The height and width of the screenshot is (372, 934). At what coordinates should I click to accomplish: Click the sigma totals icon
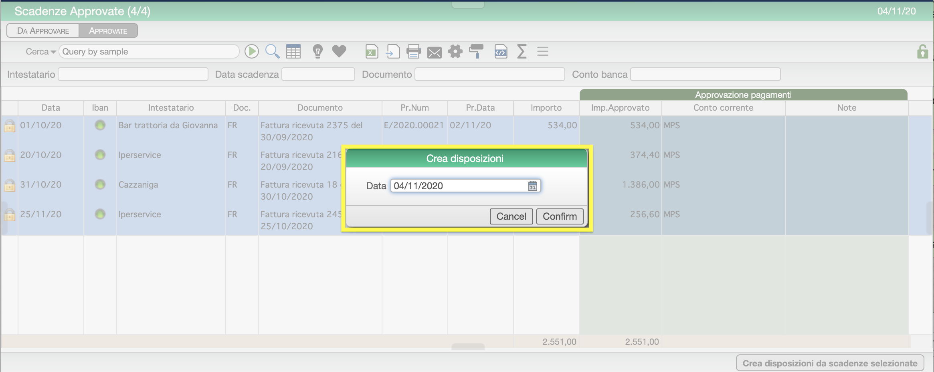pos(522,51)
